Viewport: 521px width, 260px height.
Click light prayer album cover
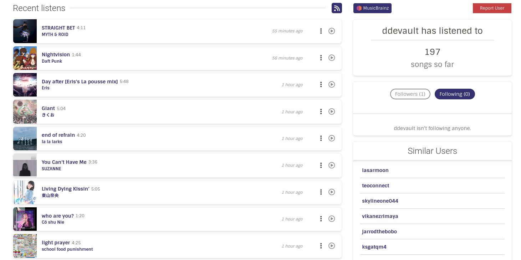click(x=25, y=246)
